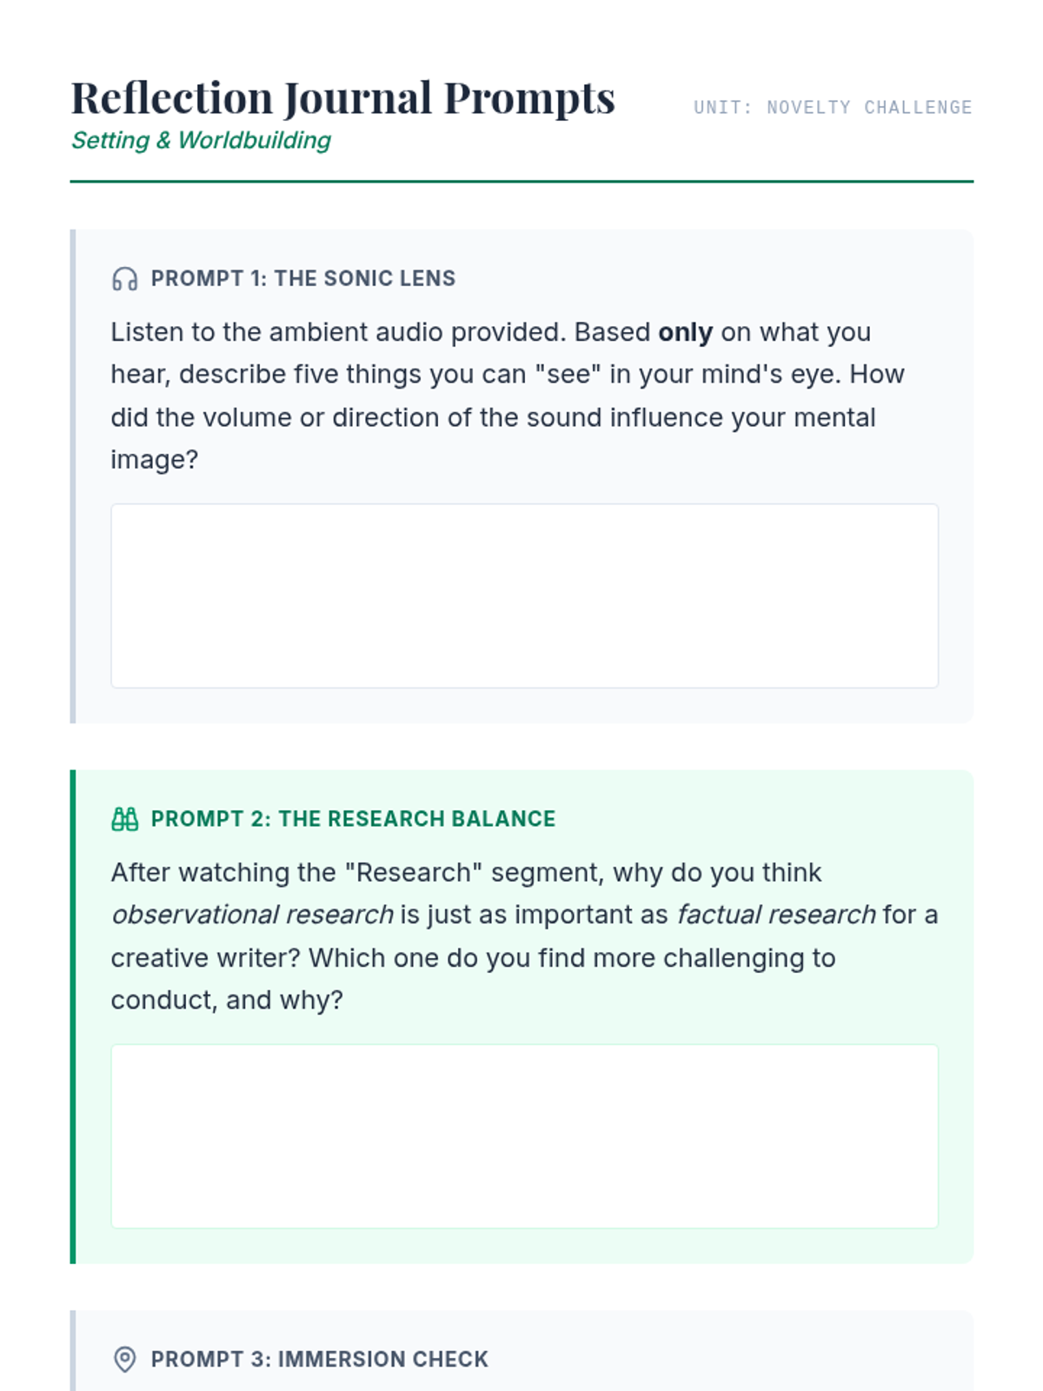Click the green left border of Prompt 2 card
Image resolution: width=1043 pixels, height=1391 pixels.
click(73, 1016)
